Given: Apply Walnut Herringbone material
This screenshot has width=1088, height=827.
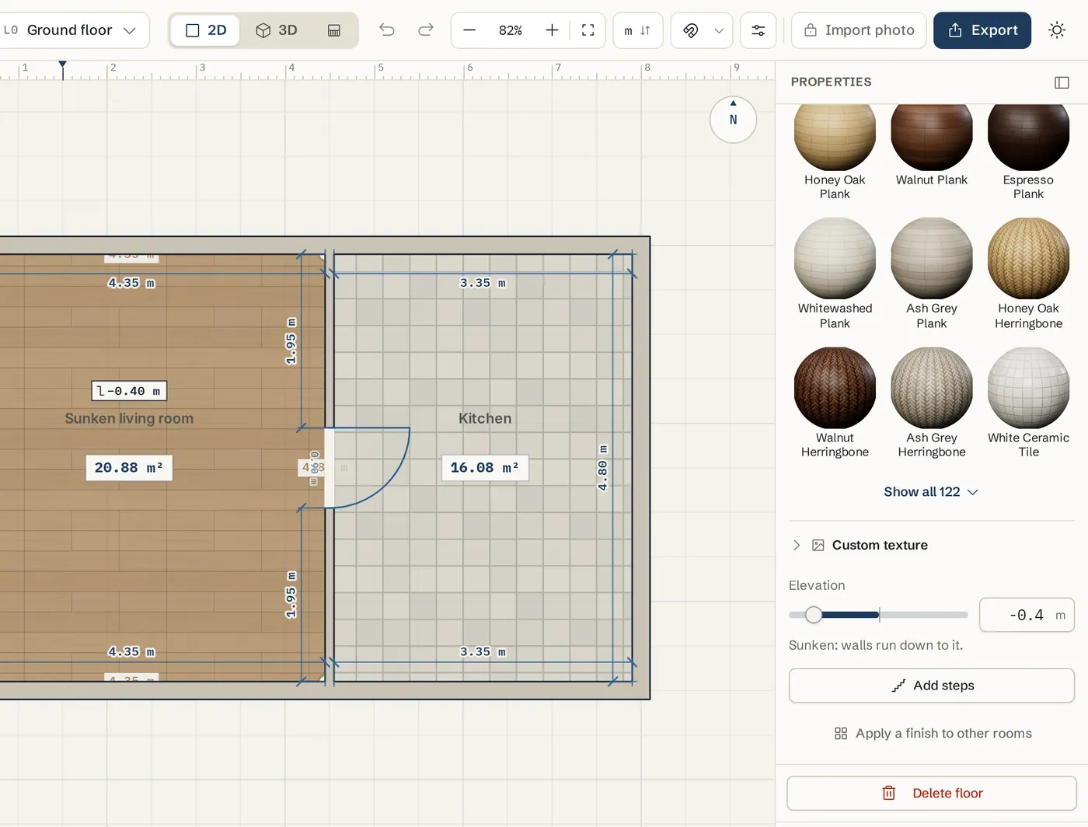Looking at the screenshot, I should [x=835, y=403].
